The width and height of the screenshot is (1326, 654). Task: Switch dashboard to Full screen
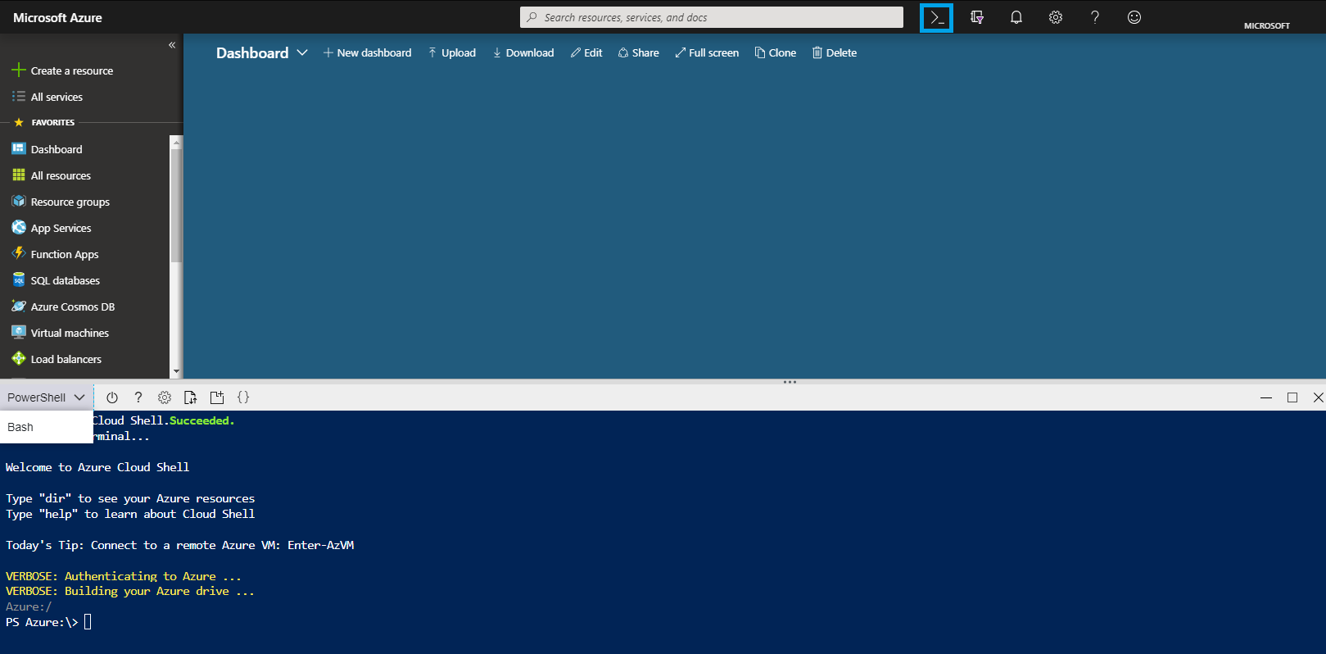pos(707,52)
